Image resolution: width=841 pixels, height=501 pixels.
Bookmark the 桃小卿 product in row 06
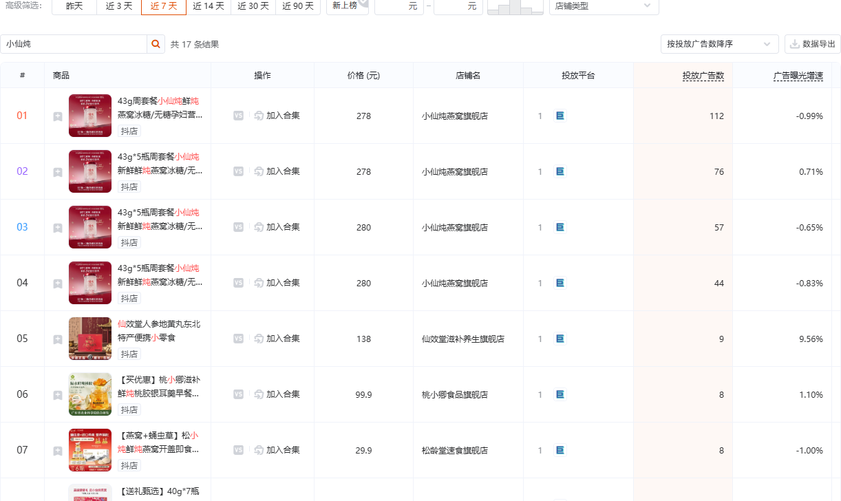pyautogui.click(x=58, y=395)
